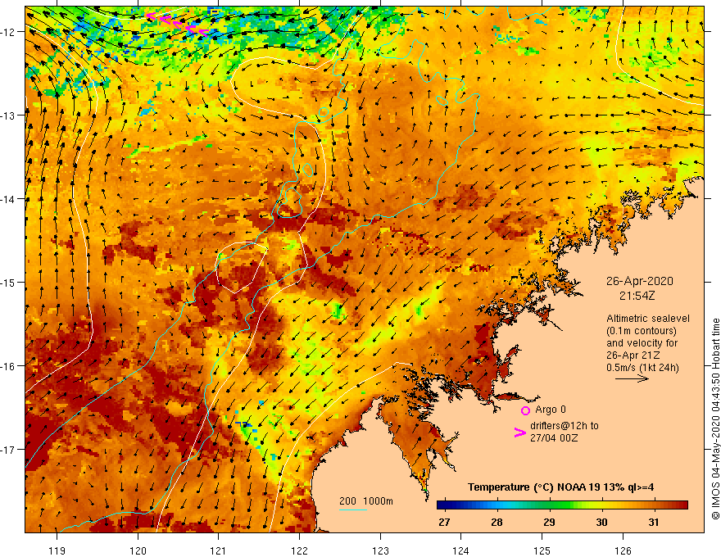
Task: Click the color bar label '31'
Action: click(654, 523)
